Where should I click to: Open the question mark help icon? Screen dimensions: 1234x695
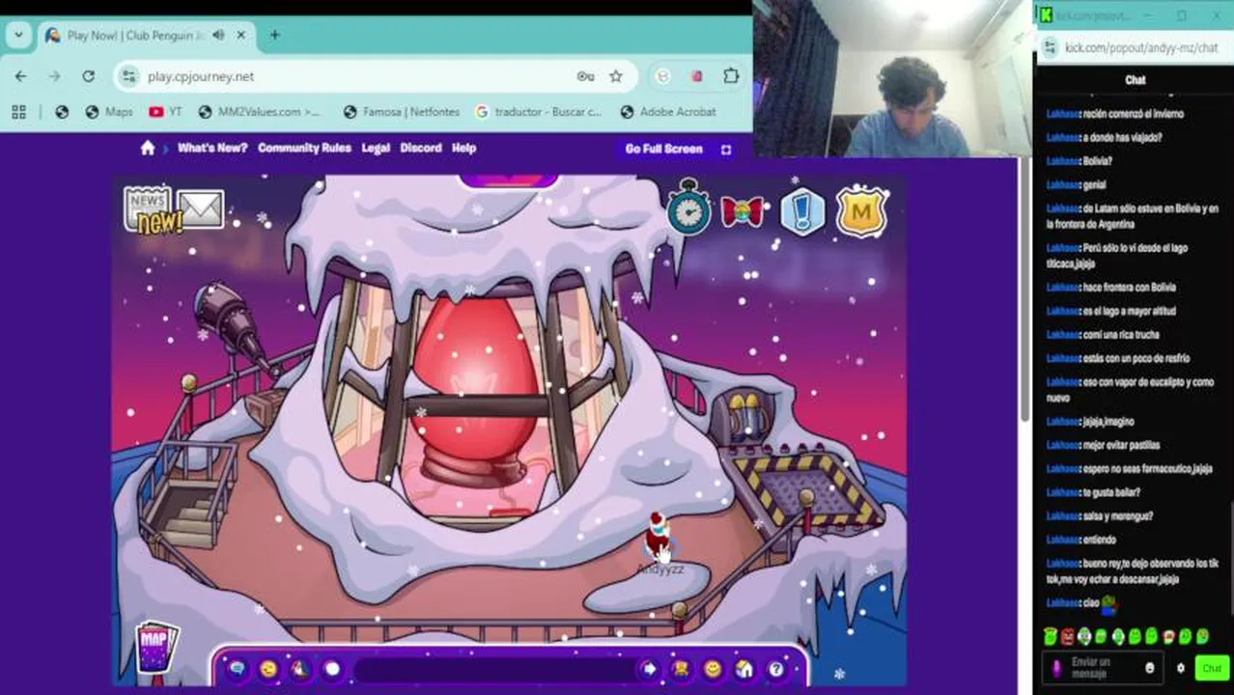click(x=775, y=668)
